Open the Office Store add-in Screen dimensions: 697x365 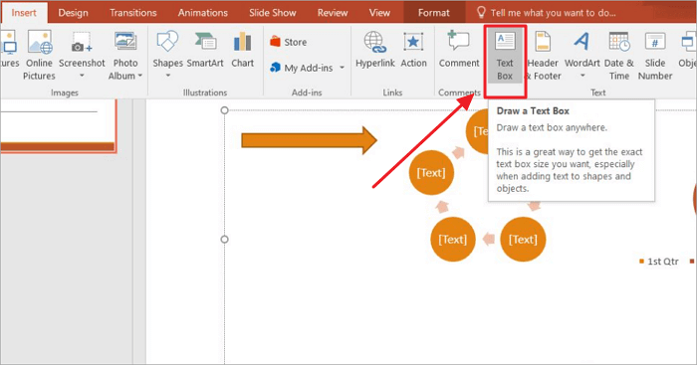pyautogui.click(x=288, y=42)
